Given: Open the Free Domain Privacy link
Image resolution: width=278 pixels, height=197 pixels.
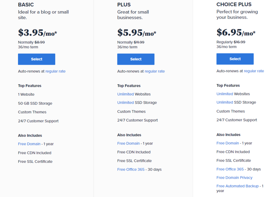Looking at the screenshot, I should (234, 178).
